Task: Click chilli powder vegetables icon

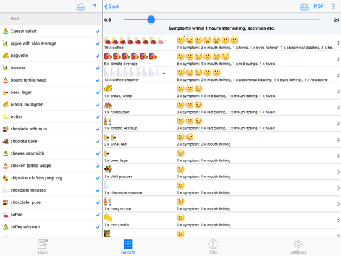Action: (108, 169)
